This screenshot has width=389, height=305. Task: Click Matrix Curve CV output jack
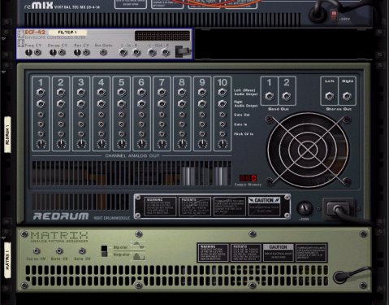point(37,251)
